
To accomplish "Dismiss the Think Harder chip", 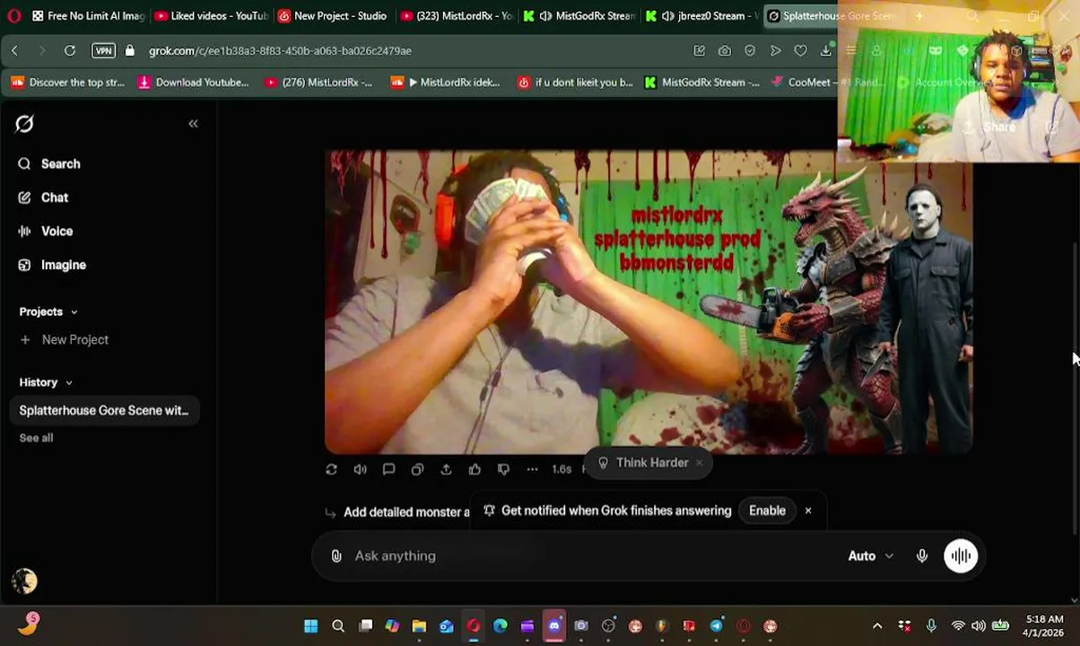I will click(699, 463).
